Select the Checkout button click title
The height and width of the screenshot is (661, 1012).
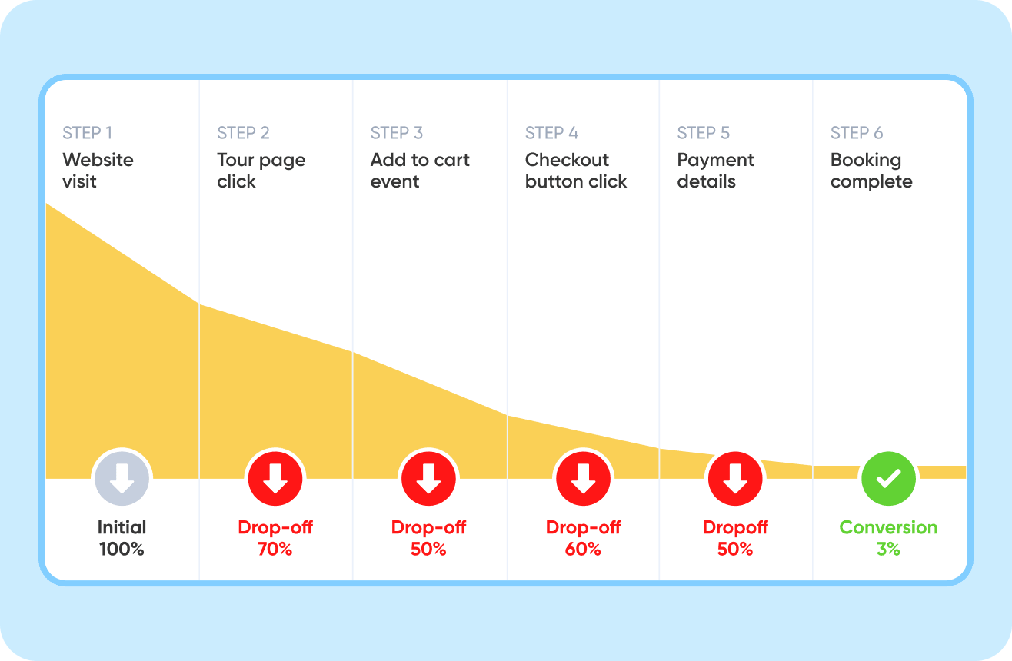[576, 171]
